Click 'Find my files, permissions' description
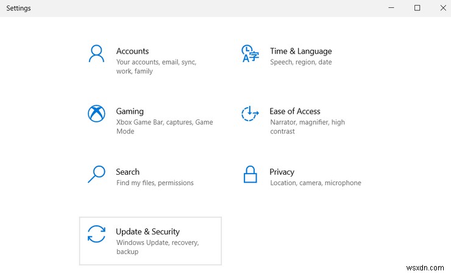The height and width of the screenshot is (274, 451). 155,183
